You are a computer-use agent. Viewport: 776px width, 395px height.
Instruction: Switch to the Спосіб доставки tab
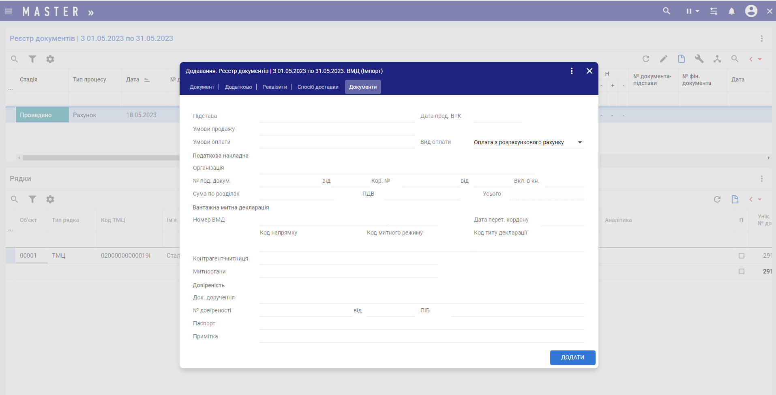point(318,87)
